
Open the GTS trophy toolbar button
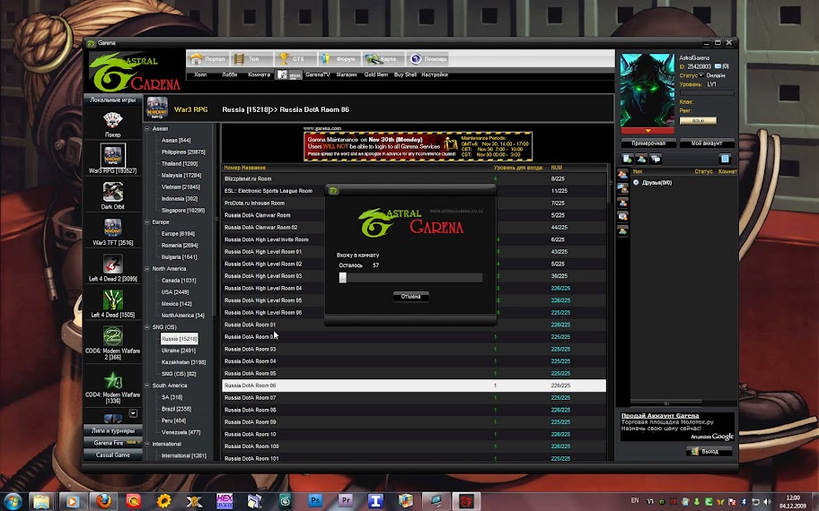coord(295,59)
